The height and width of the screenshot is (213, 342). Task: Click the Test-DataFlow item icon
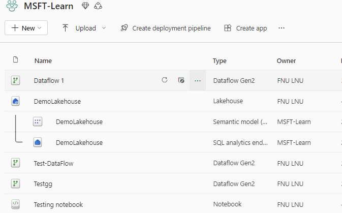click(15, 163)
